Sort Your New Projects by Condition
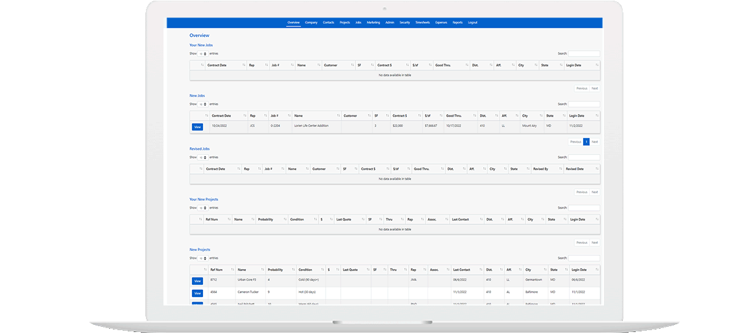Screen dimensions: 746x334 (303, 219)
